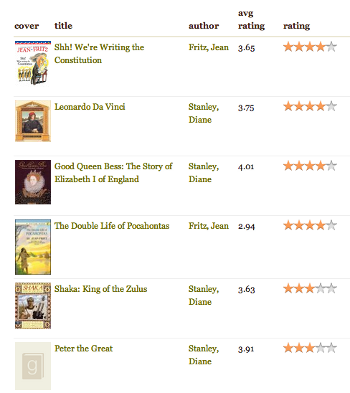This screenshot has width=350, height=393.
Task: Set Leonardo Da Vinci rating to five stars
Action: pos(331,106)
